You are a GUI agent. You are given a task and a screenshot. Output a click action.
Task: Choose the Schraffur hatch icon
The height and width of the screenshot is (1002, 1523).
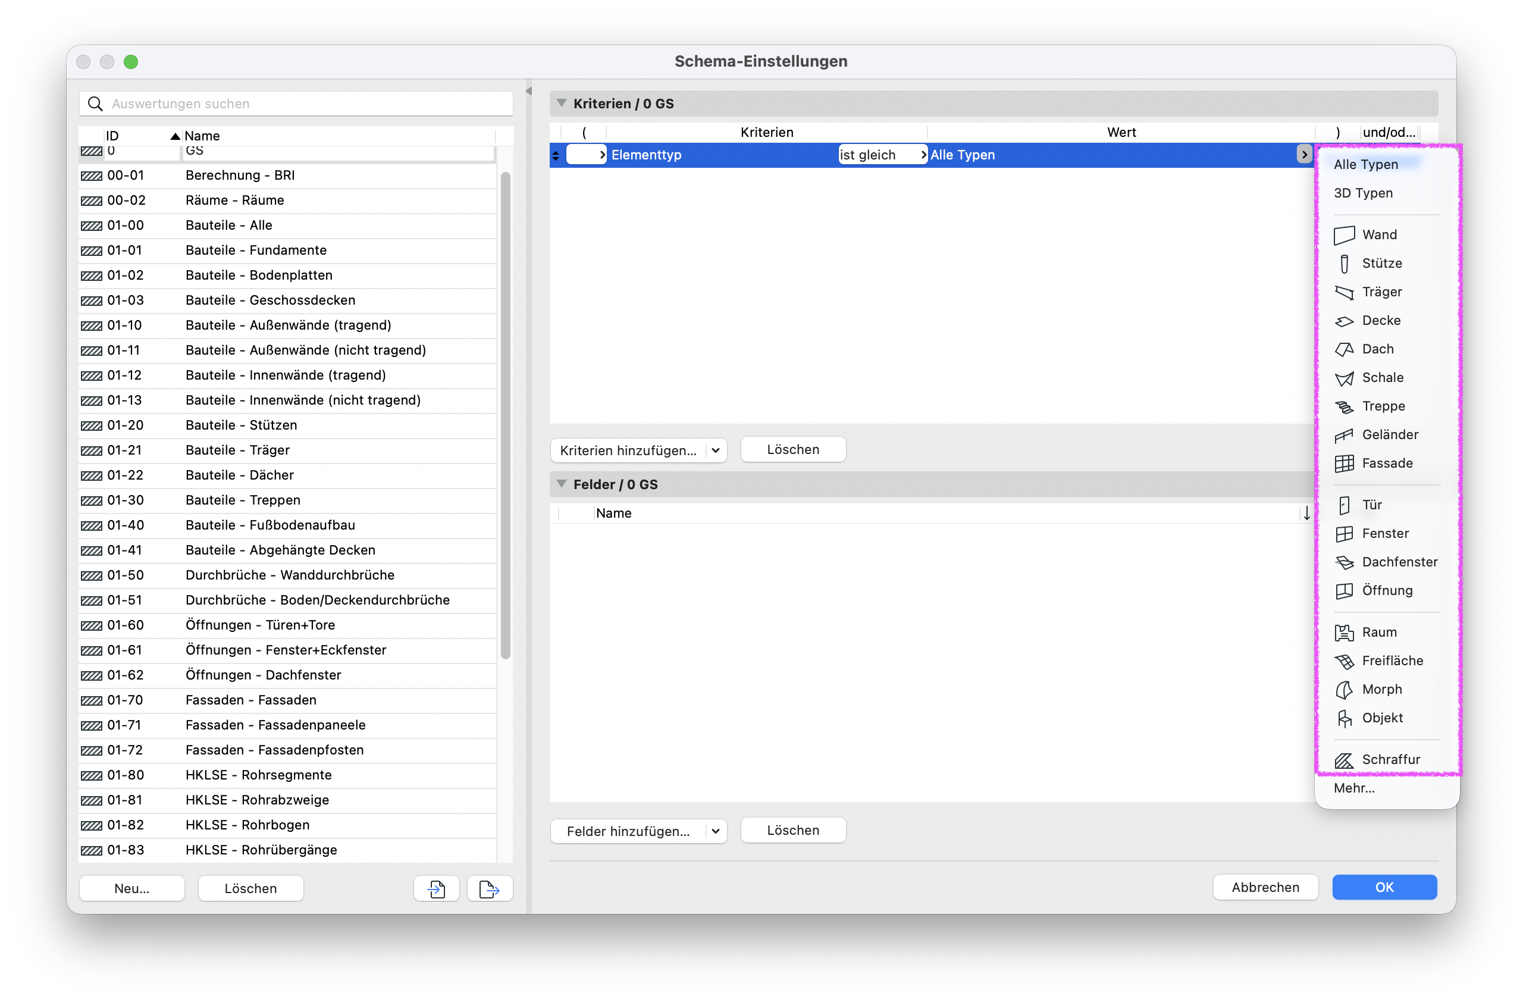1344,759
